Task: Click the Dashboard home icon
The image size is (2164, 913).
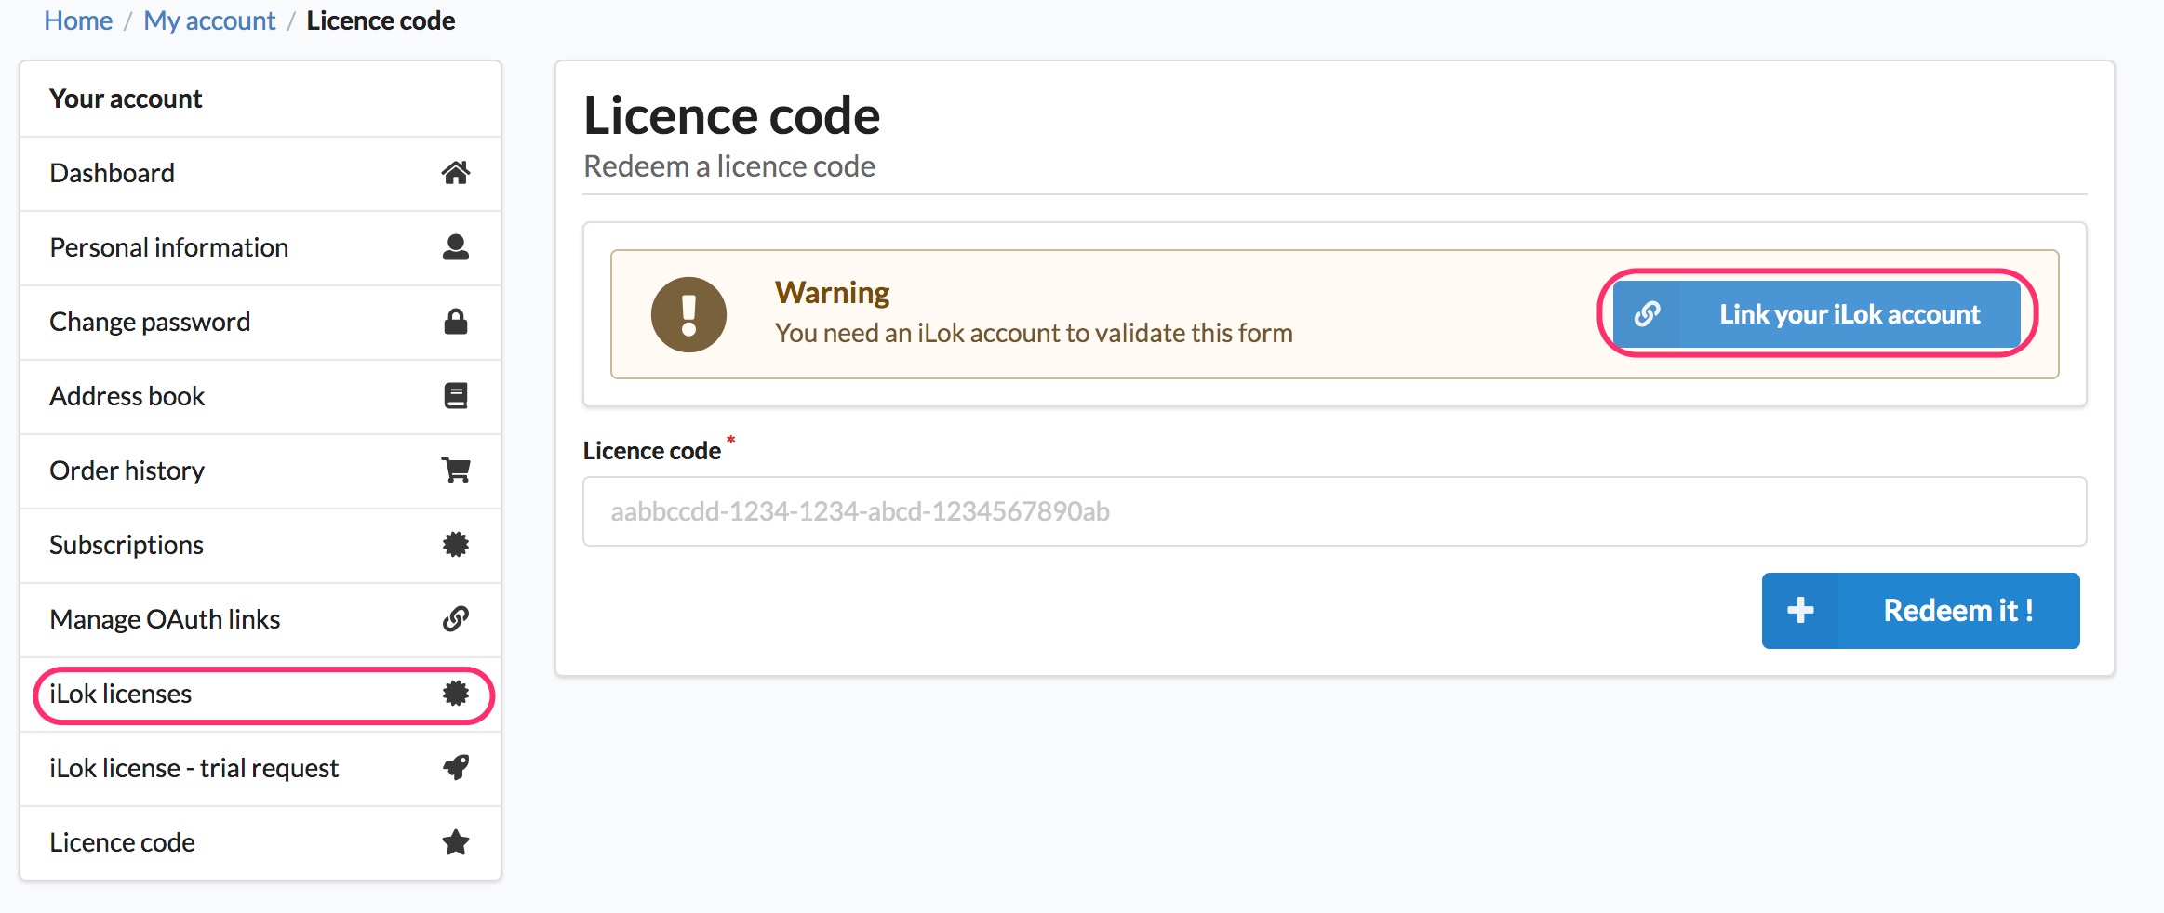Action: [455, 173]
